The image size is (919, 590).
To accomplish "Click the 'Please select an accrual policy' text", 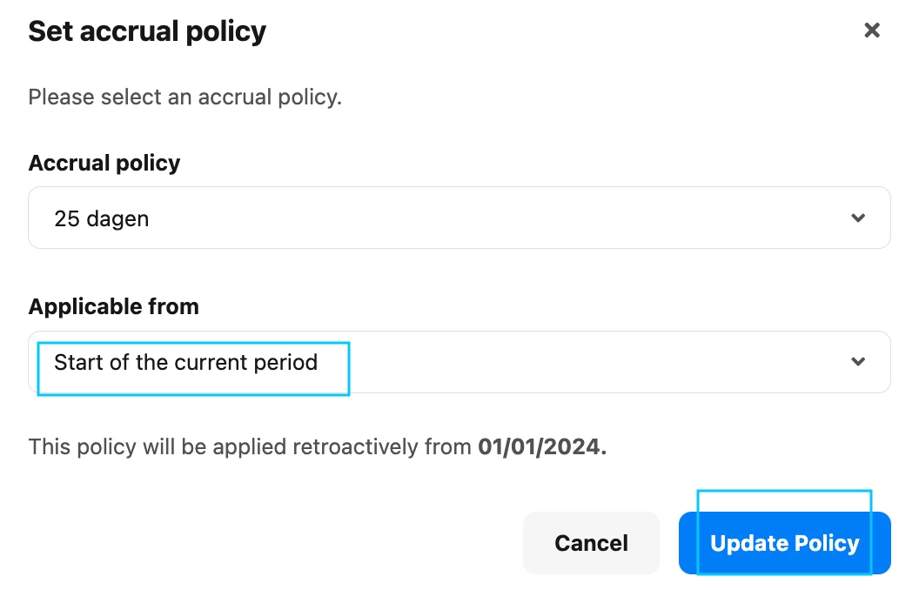I will [x=184, y=97].
